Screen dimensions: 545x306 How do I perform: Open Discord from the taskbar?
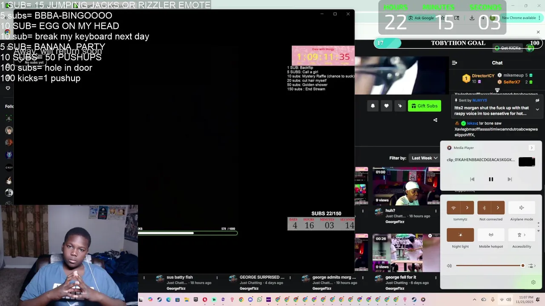(250, 300)
